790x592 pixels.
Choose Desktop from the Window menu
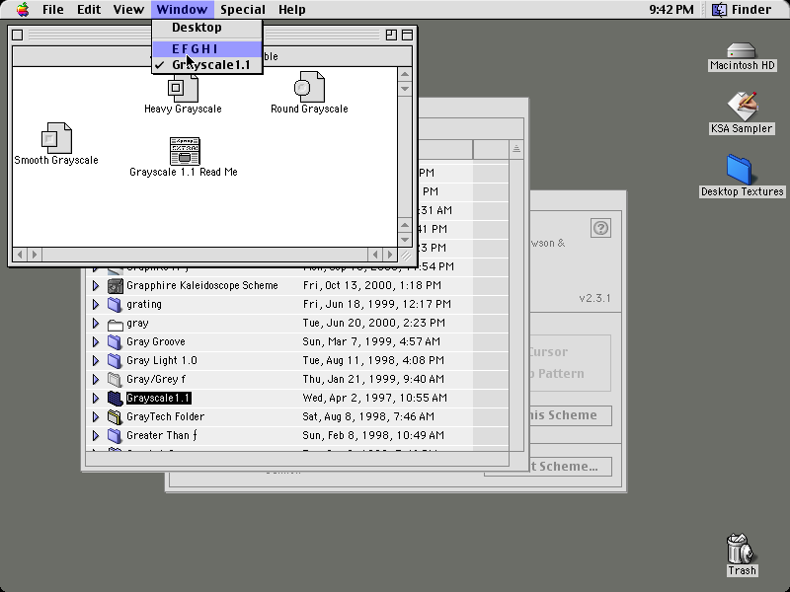click(207, 28)
